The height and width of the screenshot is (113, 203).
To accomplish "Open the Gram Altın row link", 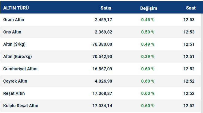I will [x=14, y=20].
